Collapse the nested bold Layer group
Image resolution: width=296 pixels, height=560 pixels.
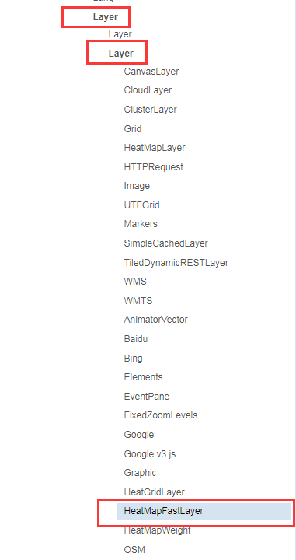click(121, 54)
